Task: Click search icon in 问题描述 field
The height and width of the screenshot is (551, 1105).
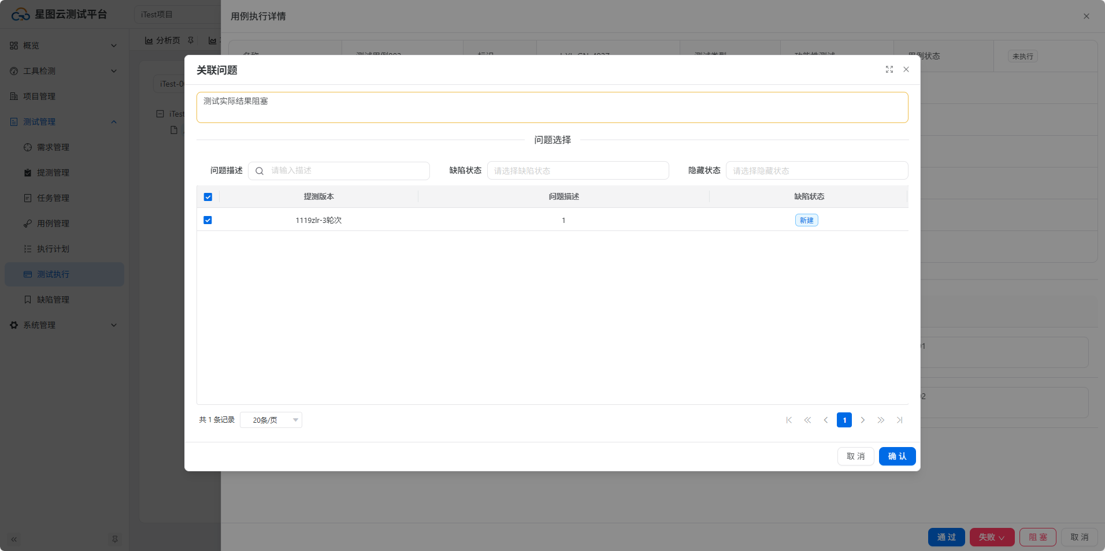Action: (x=259, y=171)
